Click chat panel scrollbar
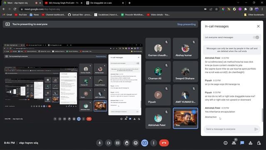The height and width of the screenshot is (150, 266). click(262, 115)
